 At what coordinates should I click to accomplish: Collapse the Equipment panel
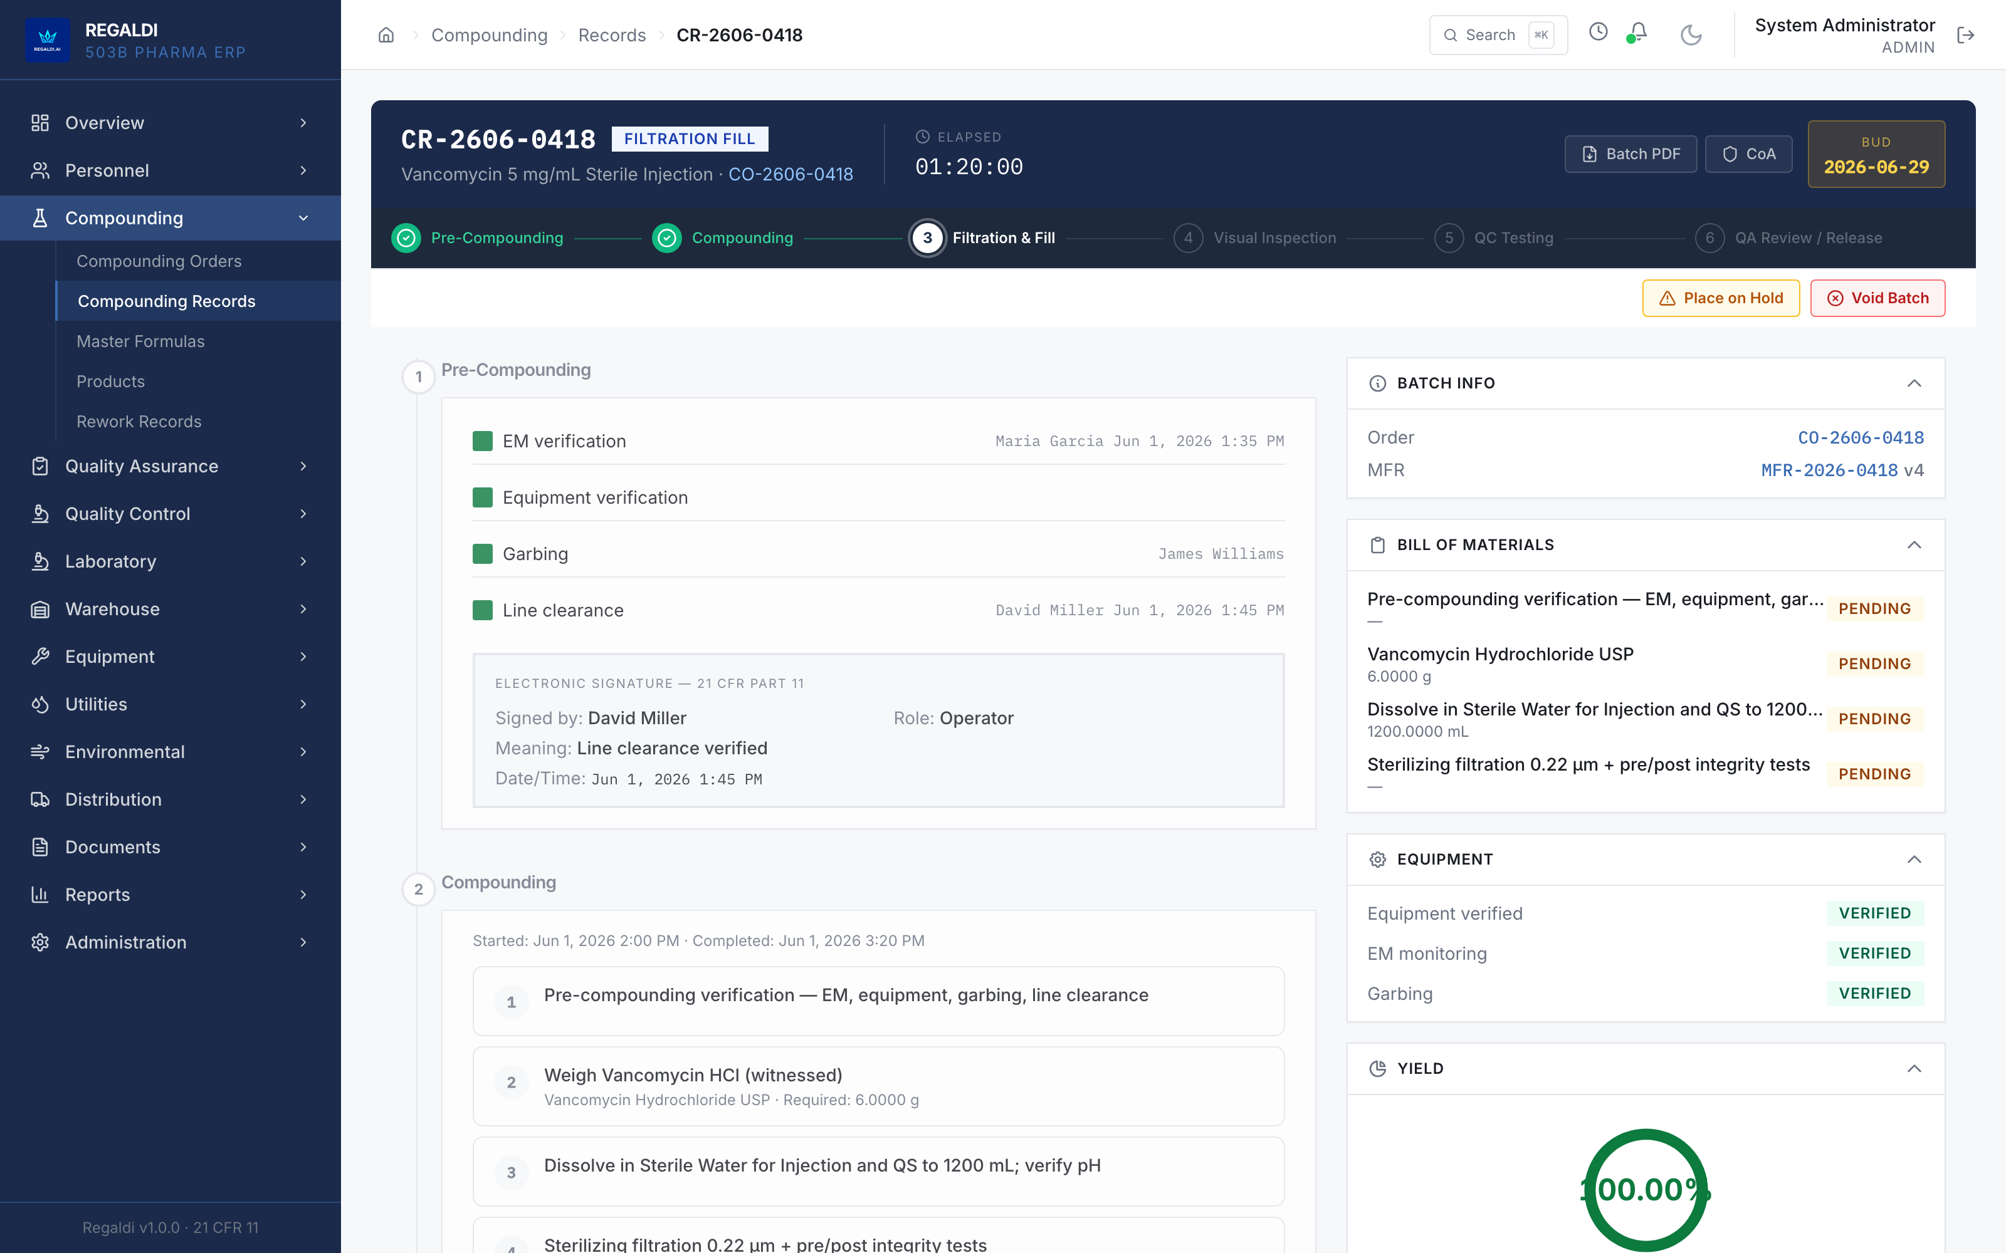1914,860
